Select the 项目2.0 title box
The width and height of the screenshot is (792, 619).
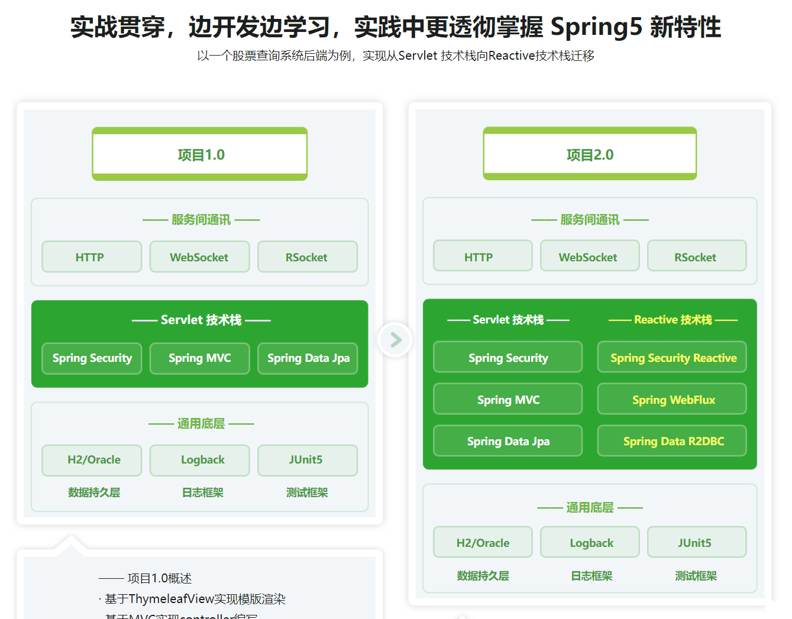tap(590, 154)
